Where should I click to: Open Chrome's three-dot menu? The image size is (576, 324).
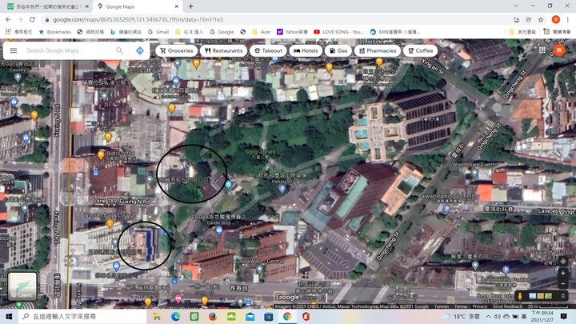[x=567, y=19]
